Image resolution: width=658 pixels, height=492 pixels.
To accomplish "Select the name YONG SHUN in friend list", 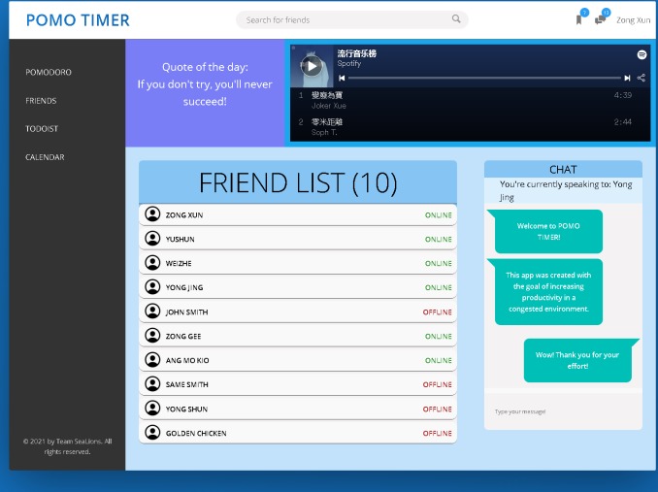I will [186, 409].
